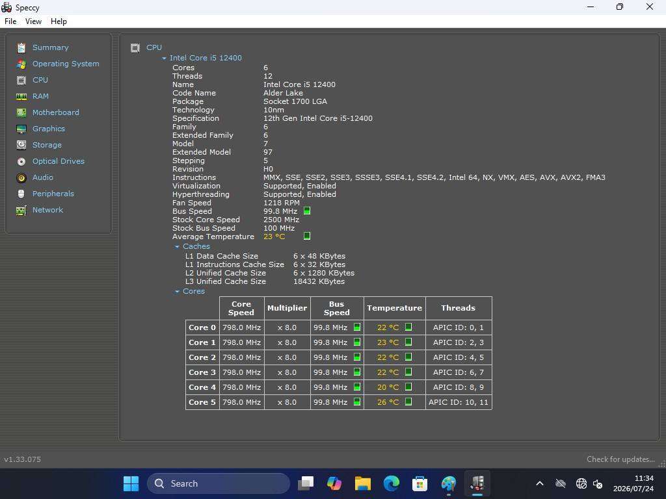Click Core 0 temperature graph icon

click(x=408, y=327)
